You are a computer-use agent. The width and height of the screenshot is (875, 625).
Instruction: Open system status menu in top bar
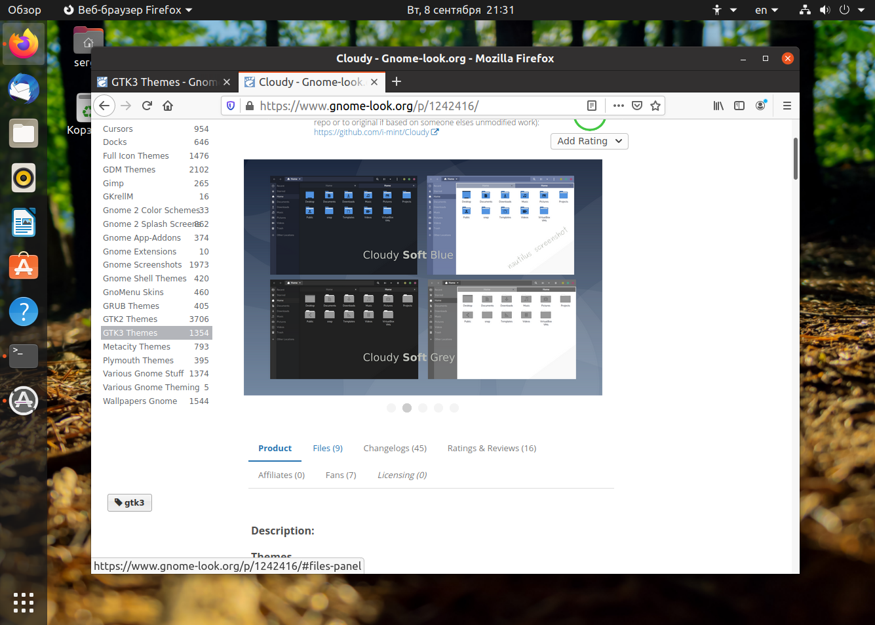830,10
